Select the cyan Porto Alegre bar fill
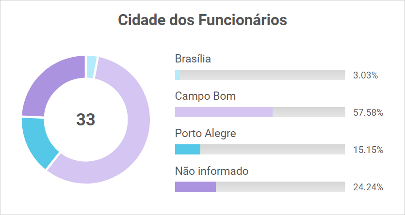The height and width of the screenshot is (215, 405). (188, 149)
